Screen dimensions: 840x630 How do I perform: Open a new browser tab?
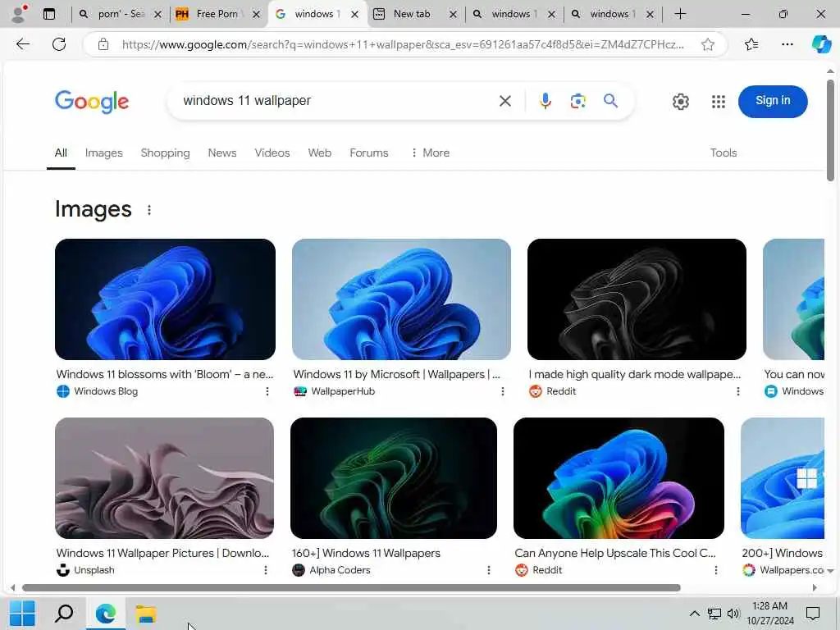(680, 14)
